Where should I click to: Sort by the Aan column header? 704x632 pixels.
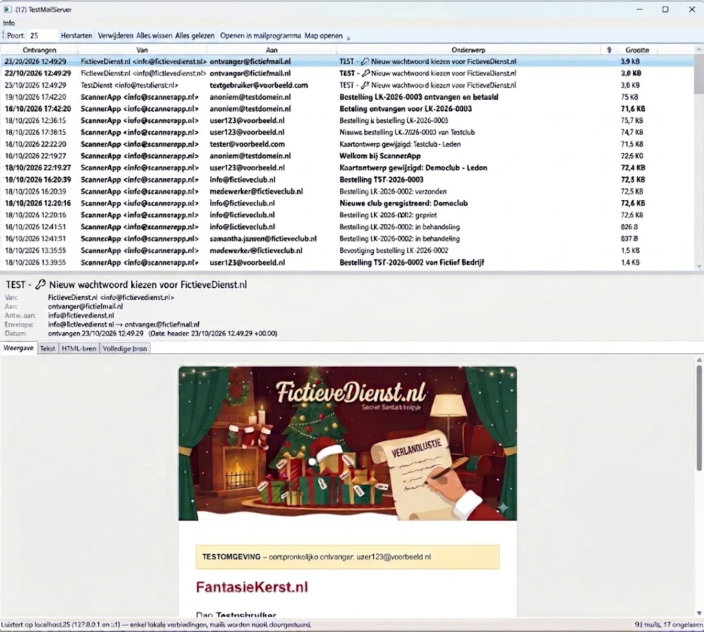coord(272,50)
